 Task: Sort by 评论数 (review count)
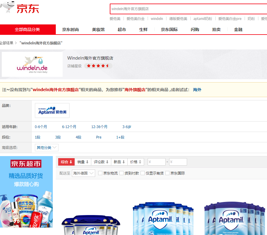tap(101, 162)
